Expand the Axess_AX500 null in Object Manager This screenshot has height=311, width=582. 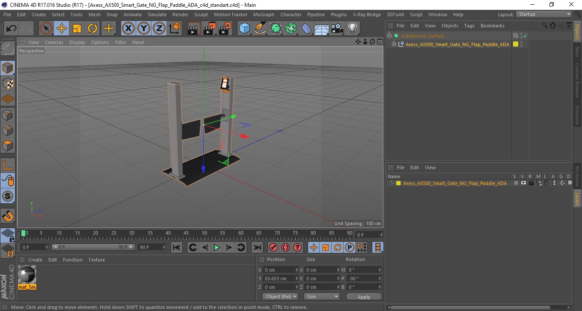[394, 44]
